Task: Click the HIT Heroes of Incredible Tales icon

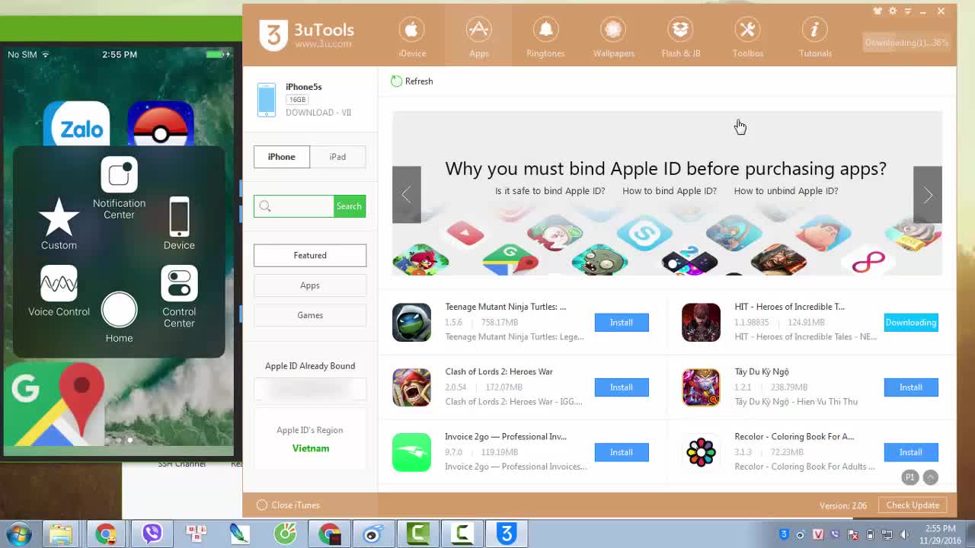Action: pos(701,323)
